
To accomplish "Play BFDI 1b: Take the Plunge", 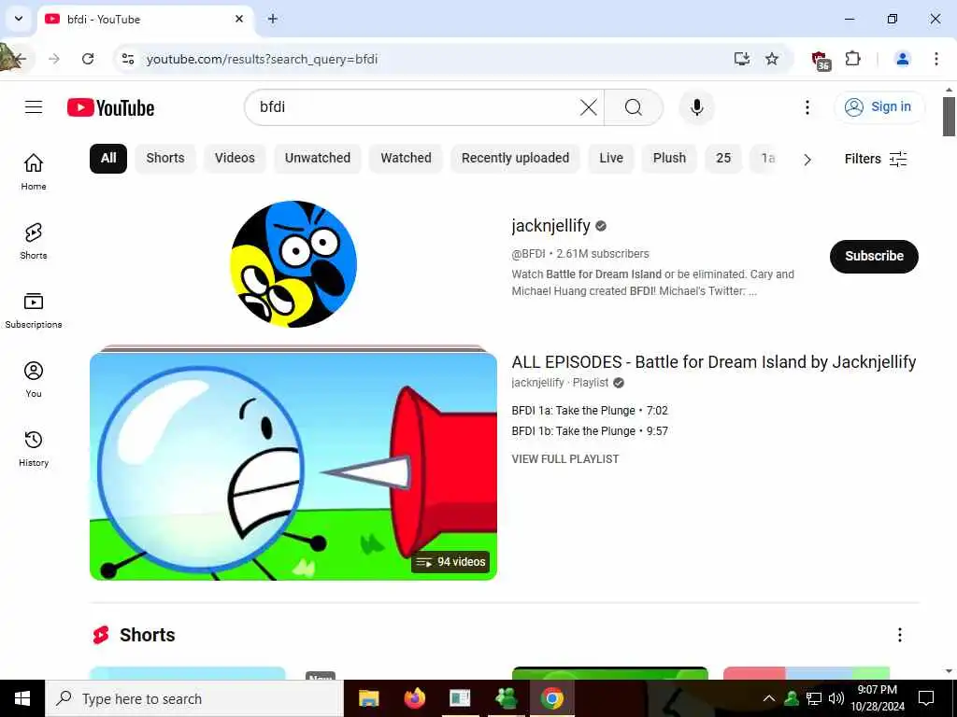I will (590, 431).
